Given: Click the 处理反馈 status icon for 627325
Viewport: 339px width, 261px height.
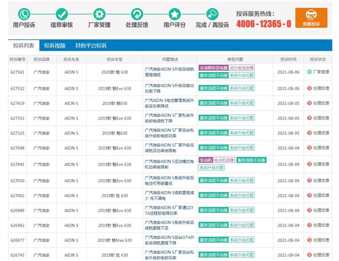Looking at the screenshot, I should coord(309,133).
